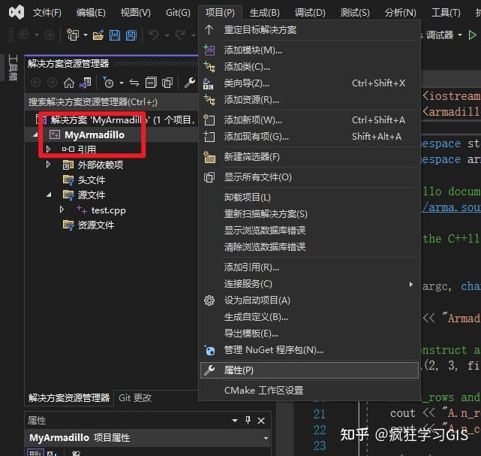Click the 属性 panel pin icon
This screenshot has height=456, width=481.
click(248, 420)
